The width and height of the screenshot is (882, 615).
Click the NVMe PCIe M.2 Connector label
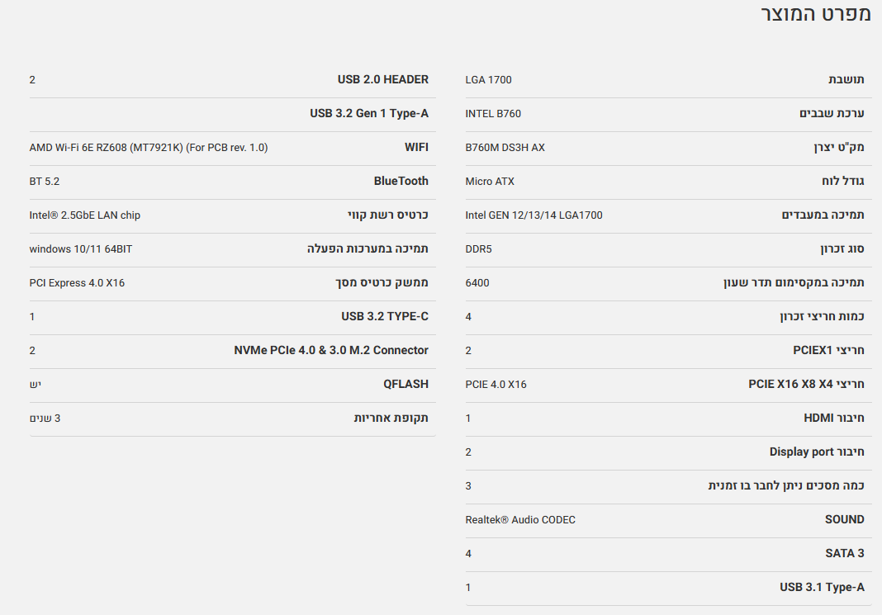pos(331,351)
